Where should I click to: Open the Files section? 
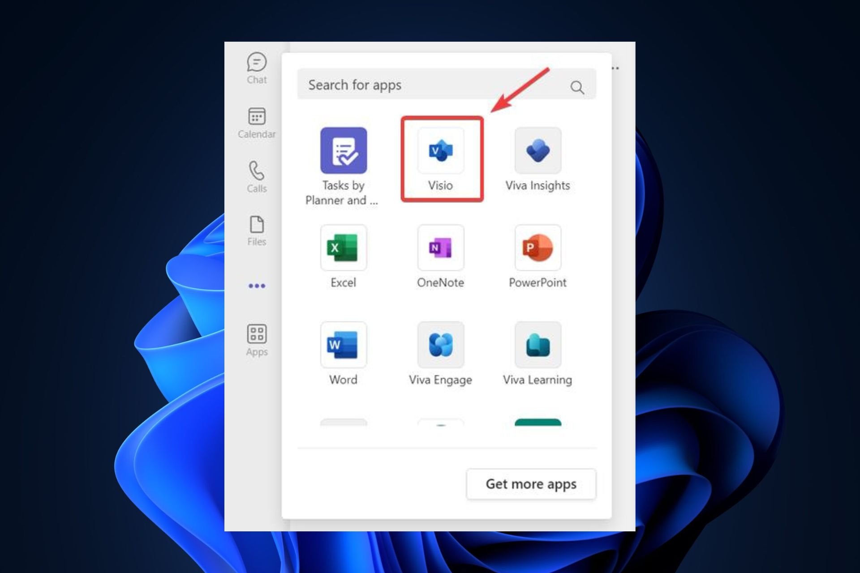257,231
